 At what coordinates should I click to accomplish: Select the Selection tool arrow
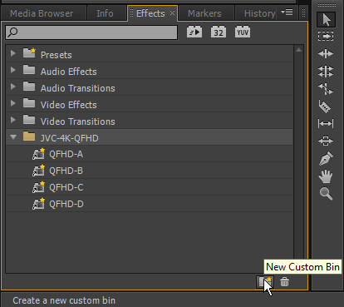tap(326, 20)
